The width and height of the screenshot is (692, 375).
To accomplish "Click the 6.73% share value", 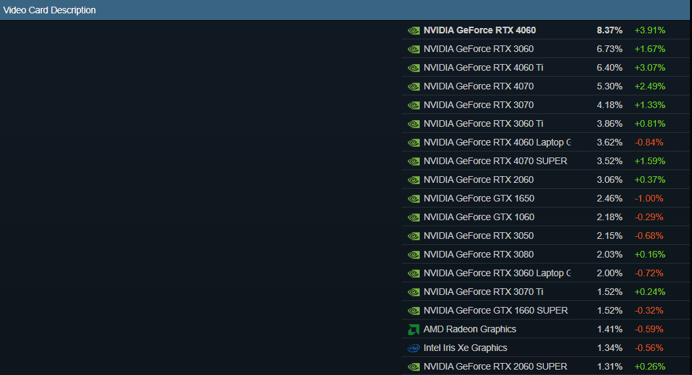I will tap(609, 49).
